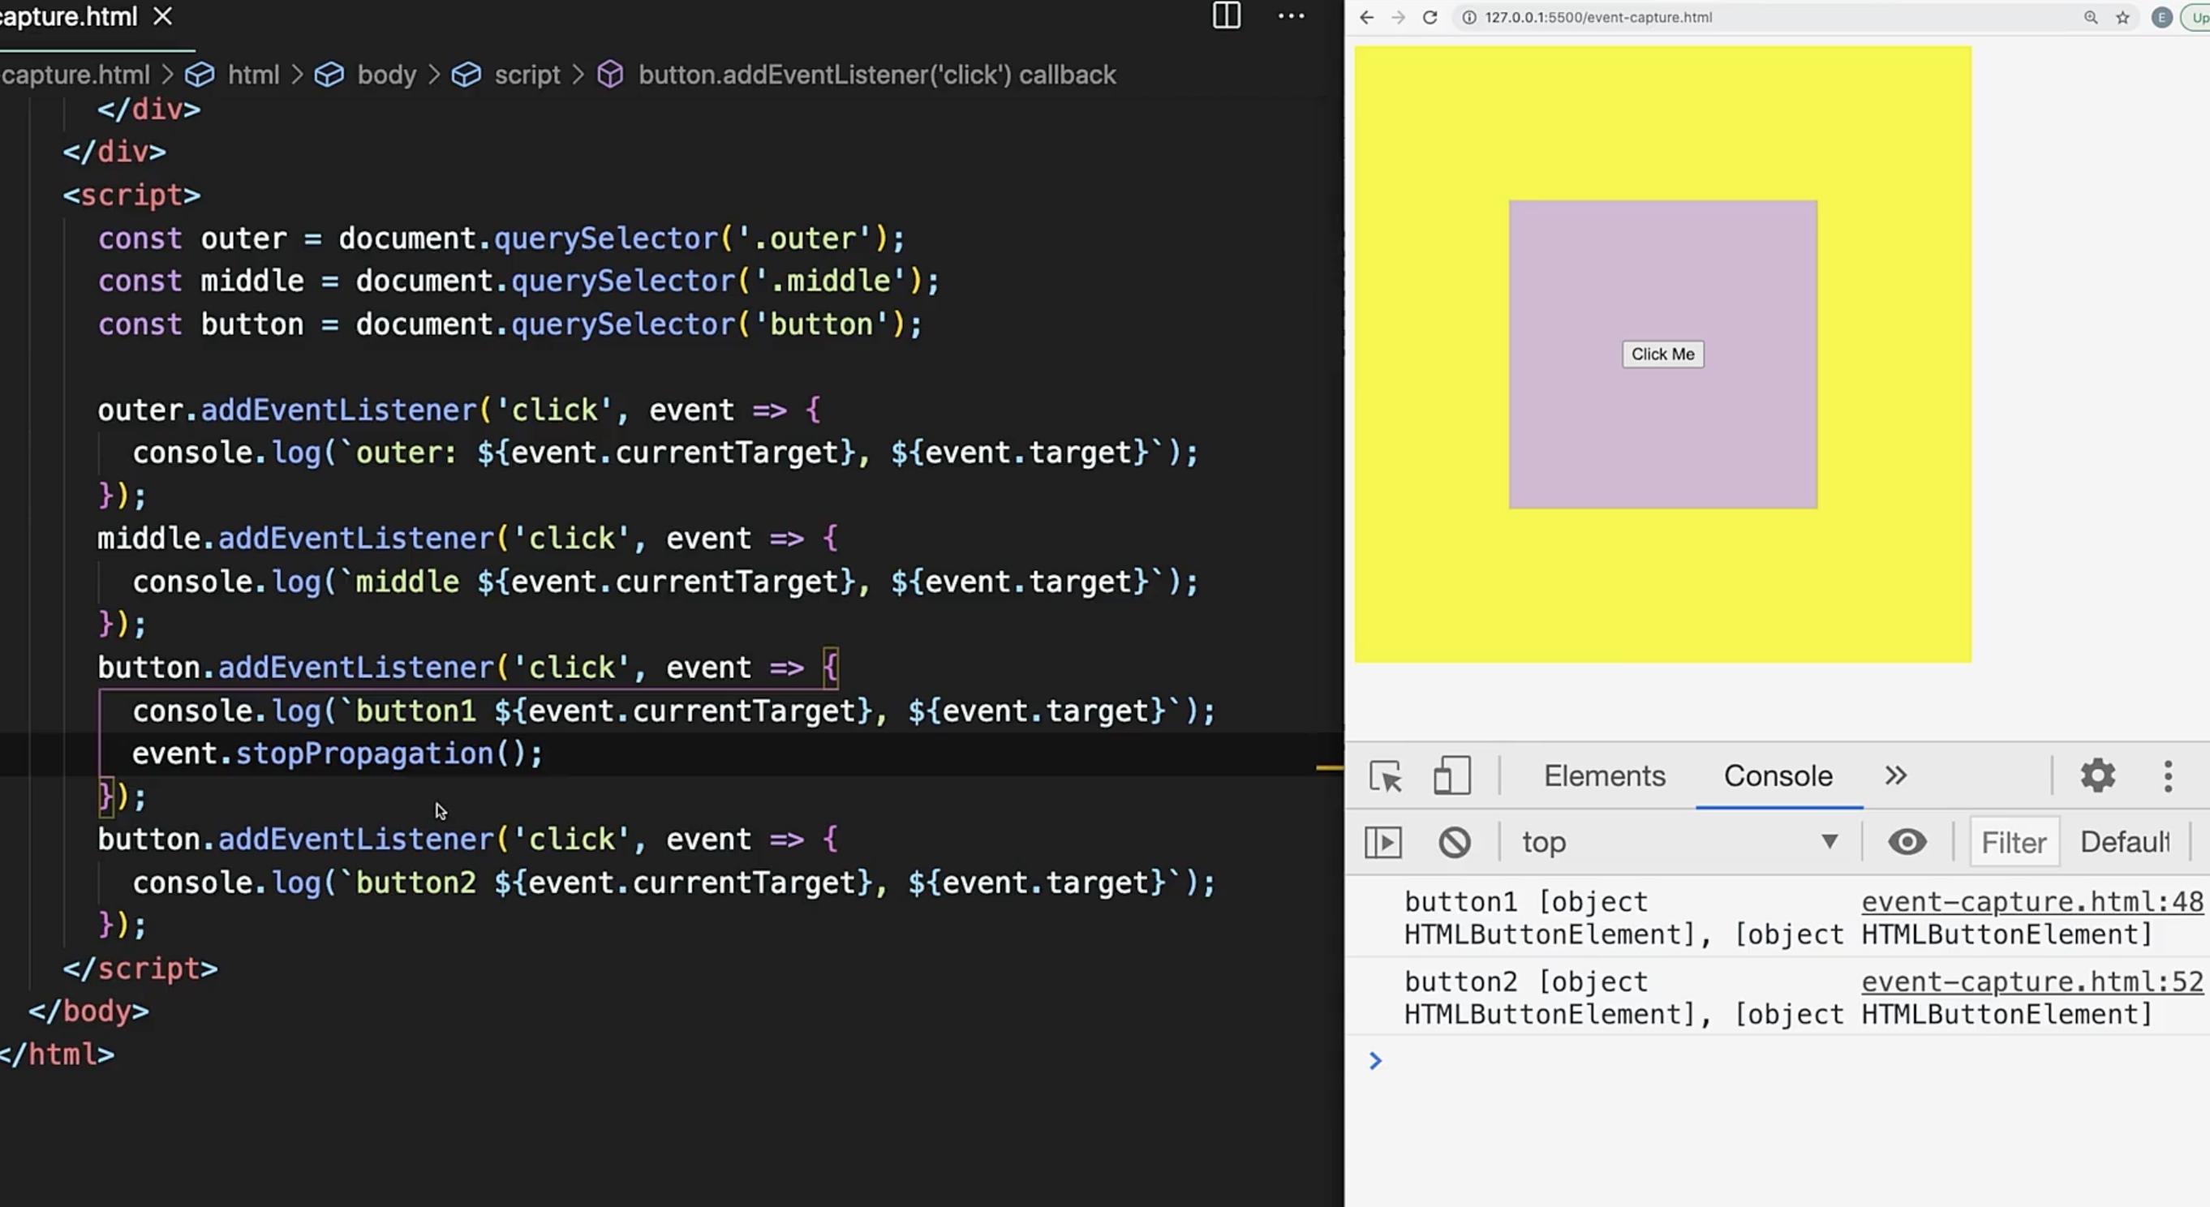This screenshot has width=2210, height=1207.
Task: Switch to the Elements tab
Action: (1604, 775)
